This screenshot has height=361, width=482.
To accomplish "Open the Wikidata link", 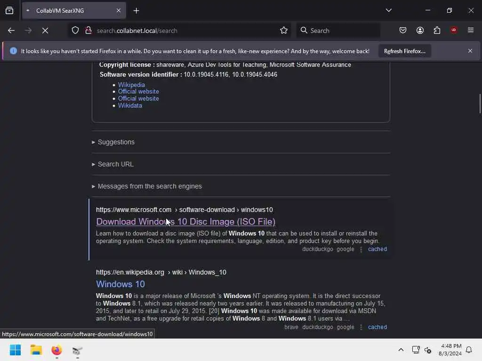I will point(130,106).
